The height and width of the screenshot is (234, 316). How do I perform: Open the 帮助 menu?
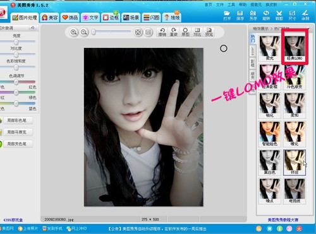click(x=243, y=4)
